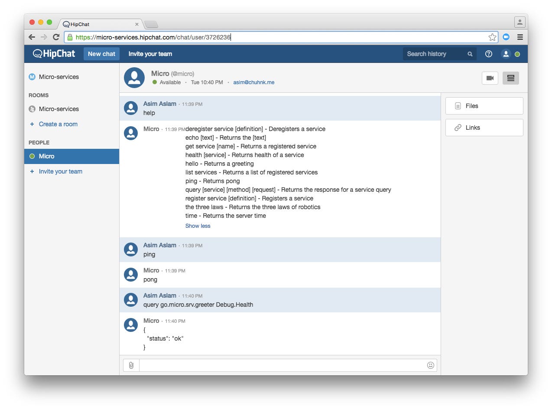Close the HipChat browser tab
This screenshot has width=552, height=410.
click(137, 24)
